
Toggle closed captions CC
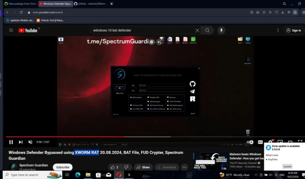pyautogui.click(x=260, y=142)
